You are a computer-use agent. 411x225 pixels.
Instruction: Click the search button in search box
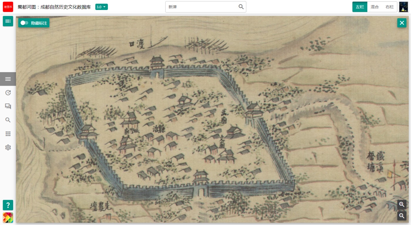tap(241, 7)
